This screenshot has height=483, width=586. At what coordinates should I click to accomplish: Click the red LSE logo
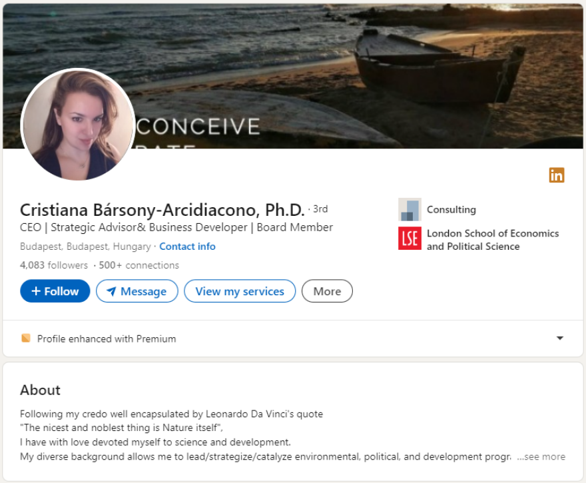click(410, 239)
